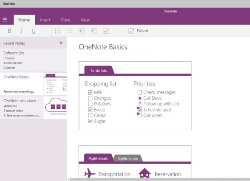250x181 pixels.
Task: Click the horizontal scrollbar left arrow
Action: click(68, 180)
